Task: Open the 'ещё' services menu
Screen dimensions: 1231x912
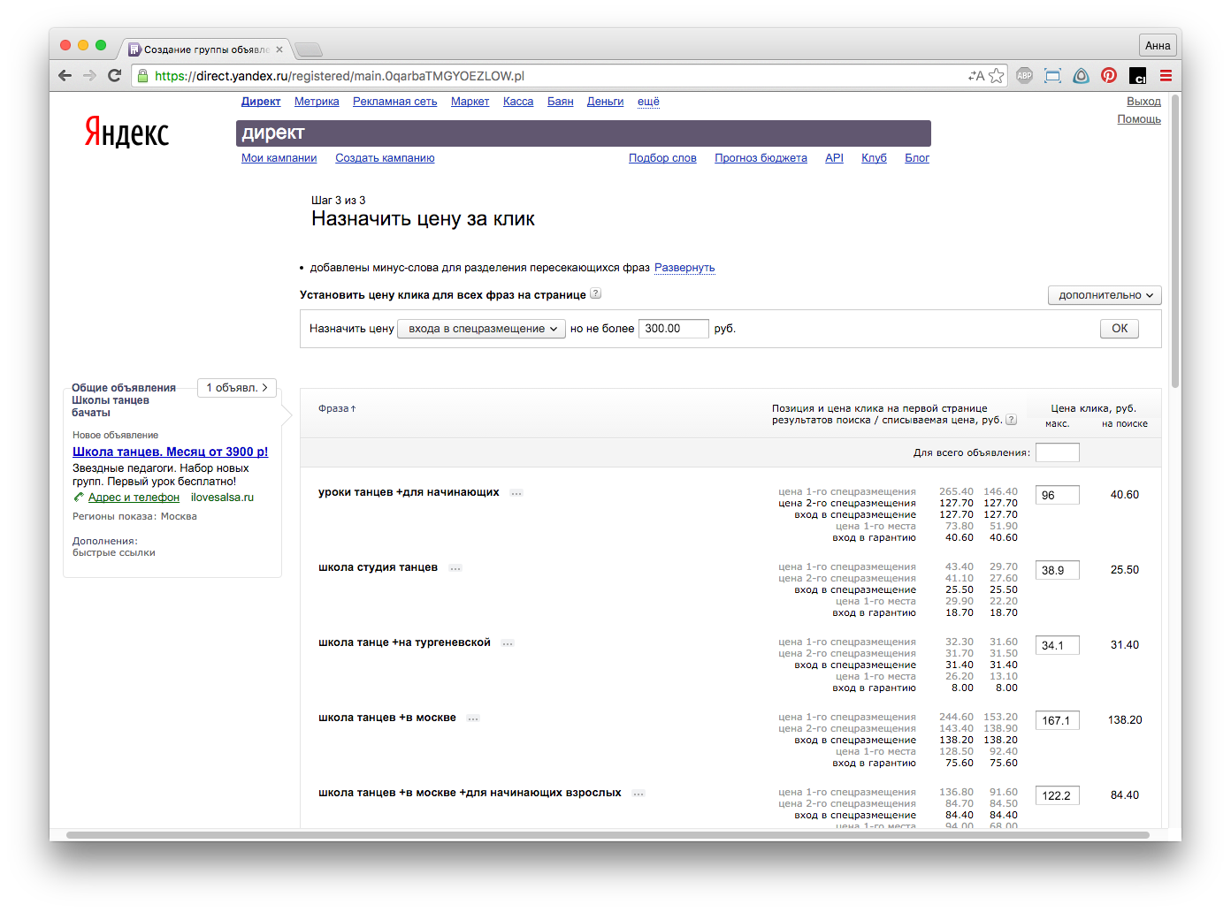Action: coord(648,102)
